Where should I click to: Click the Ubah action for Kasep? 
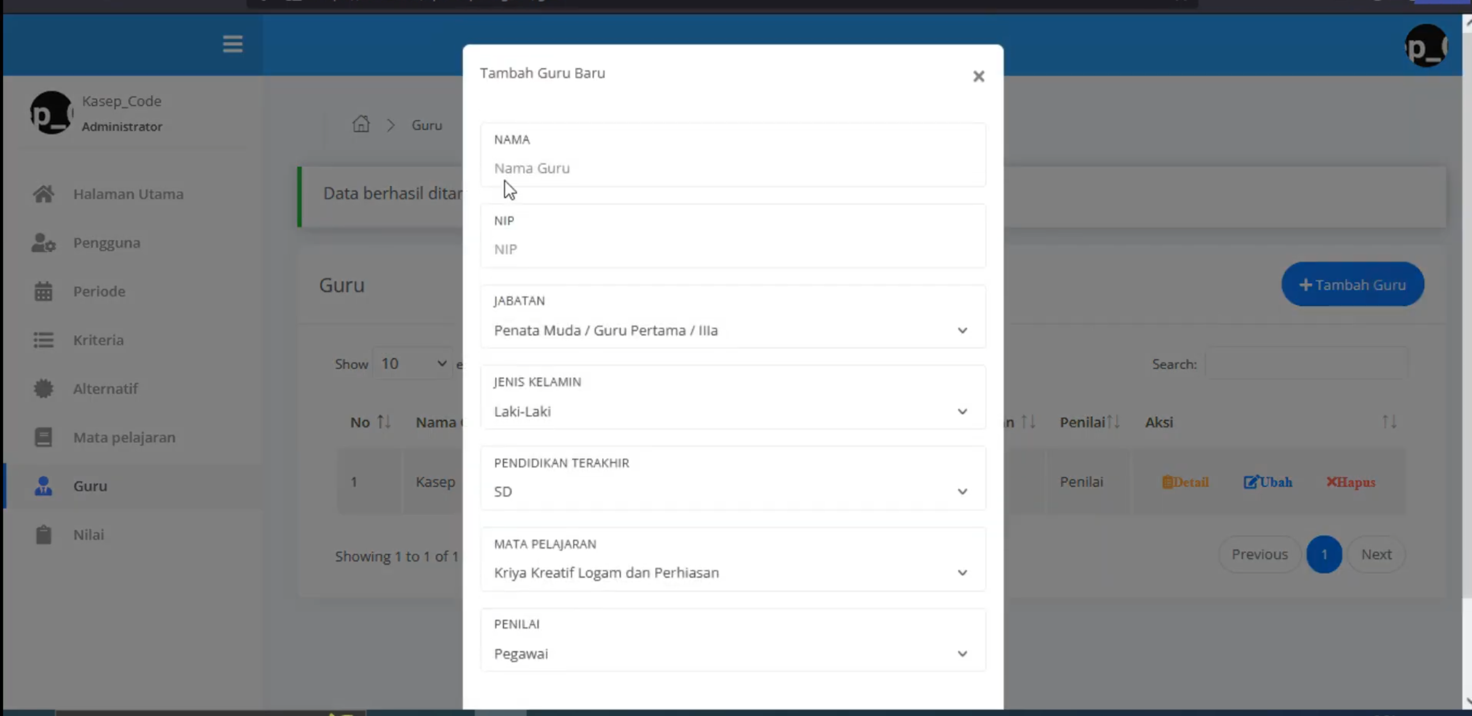[x=1267, y=482]
